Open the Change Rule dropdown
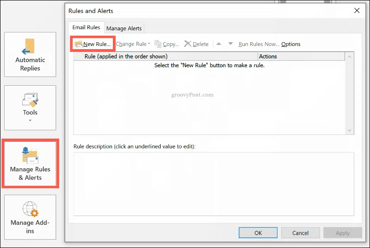The image size is (370, 248). point(133,44)
